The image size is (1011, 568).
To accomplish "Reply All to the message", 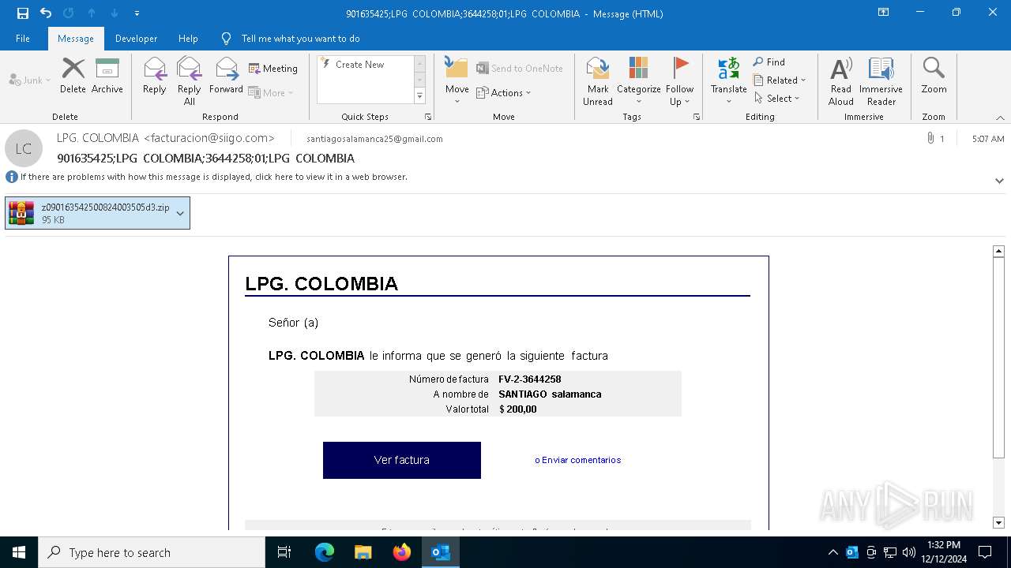I will coord(190,80).
